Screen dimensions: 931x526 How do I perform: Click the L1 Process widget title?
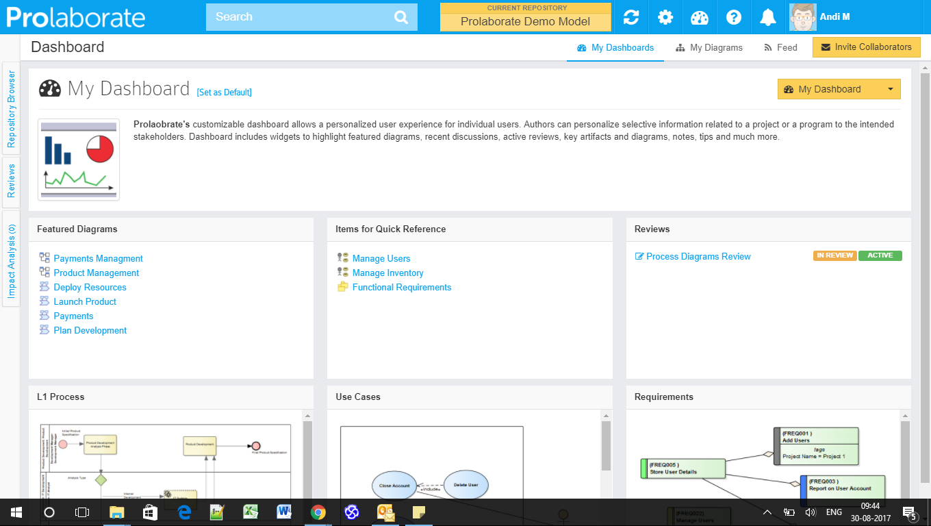[61, 397]
